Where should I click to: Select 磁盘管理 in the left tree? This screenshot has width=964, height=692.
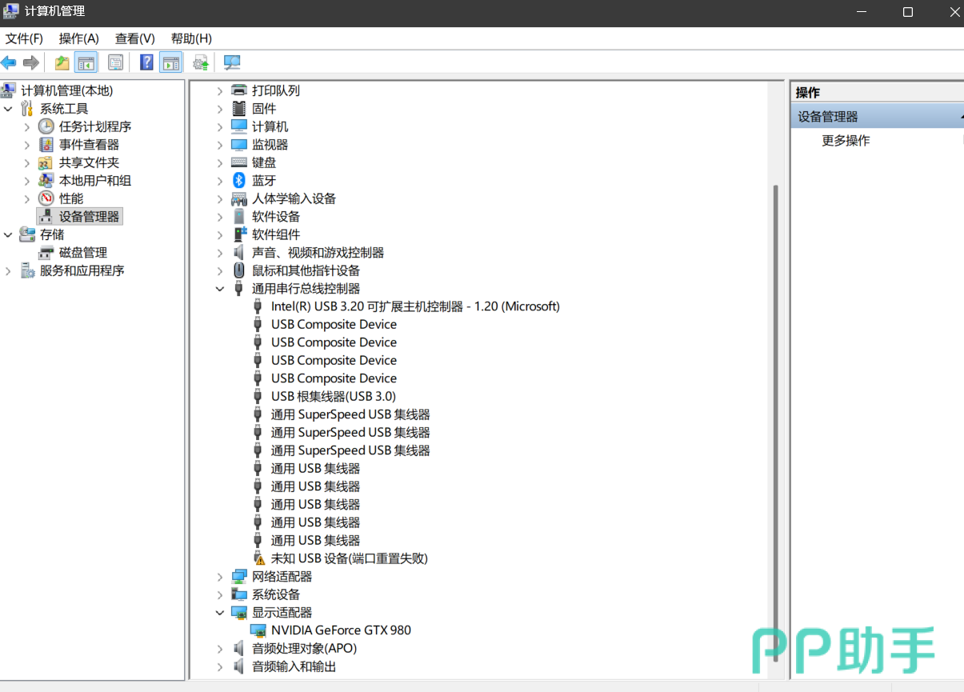[82, 253]
